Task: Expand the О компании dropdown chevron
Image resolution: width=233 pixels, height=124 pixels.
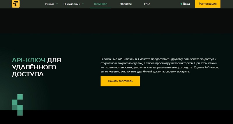Action: coord(83,4)
